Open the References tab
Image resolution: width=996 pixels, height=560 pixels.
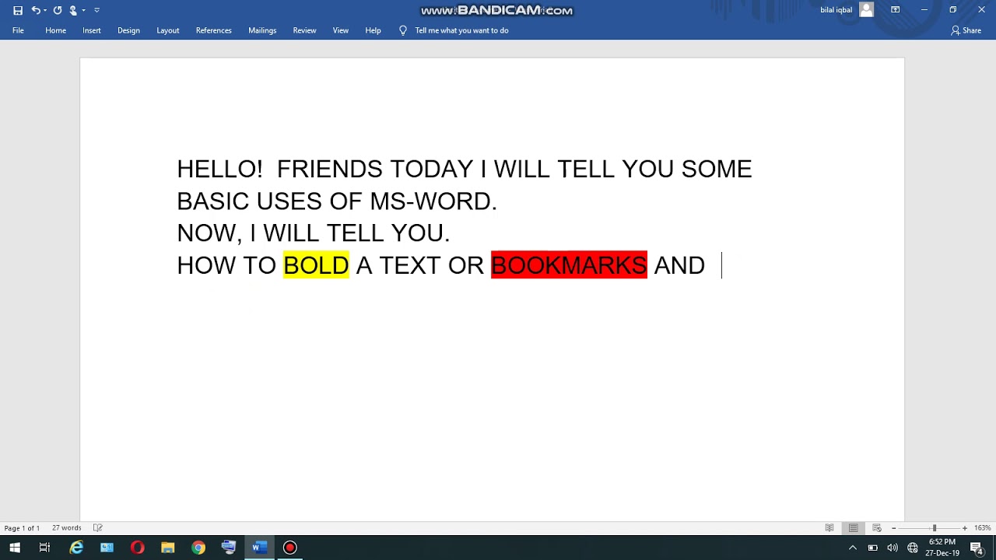tap(213, 30)
